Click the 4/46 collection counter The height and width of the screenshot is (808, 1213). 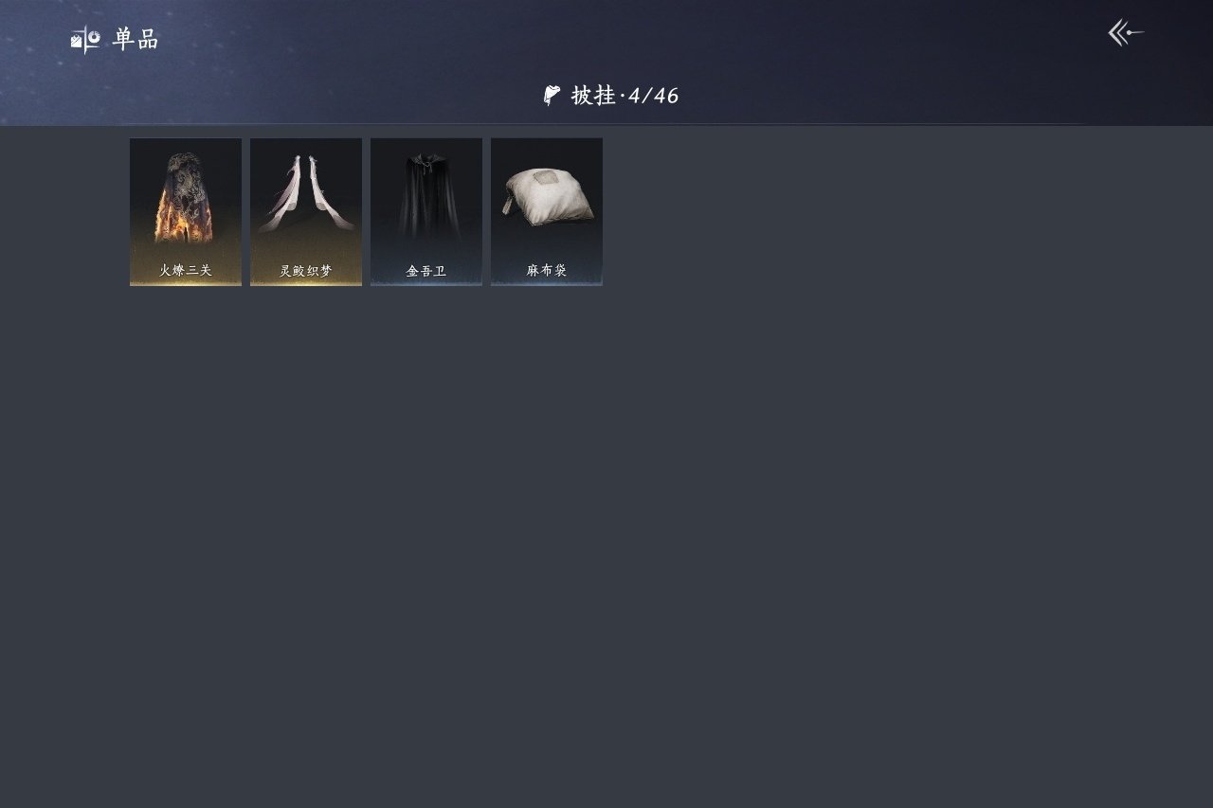(653, 96)
